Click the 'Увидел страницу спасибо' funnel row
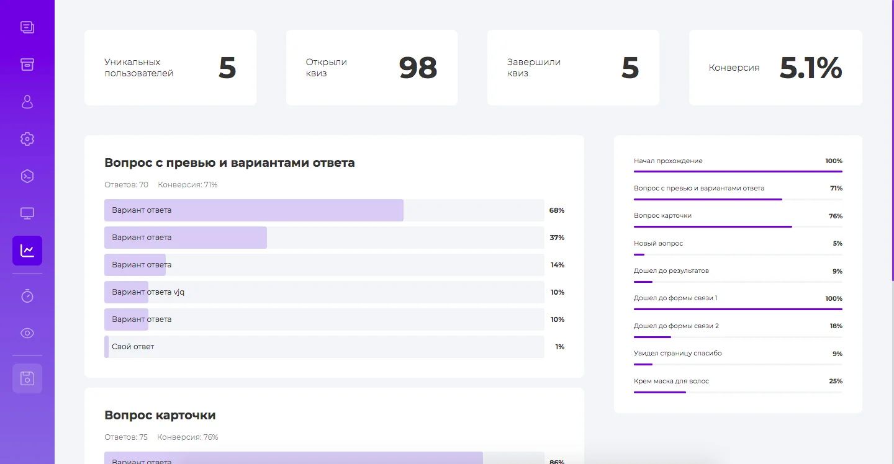The width and height of the screenshot is (894, 464). tap(738, 357)
